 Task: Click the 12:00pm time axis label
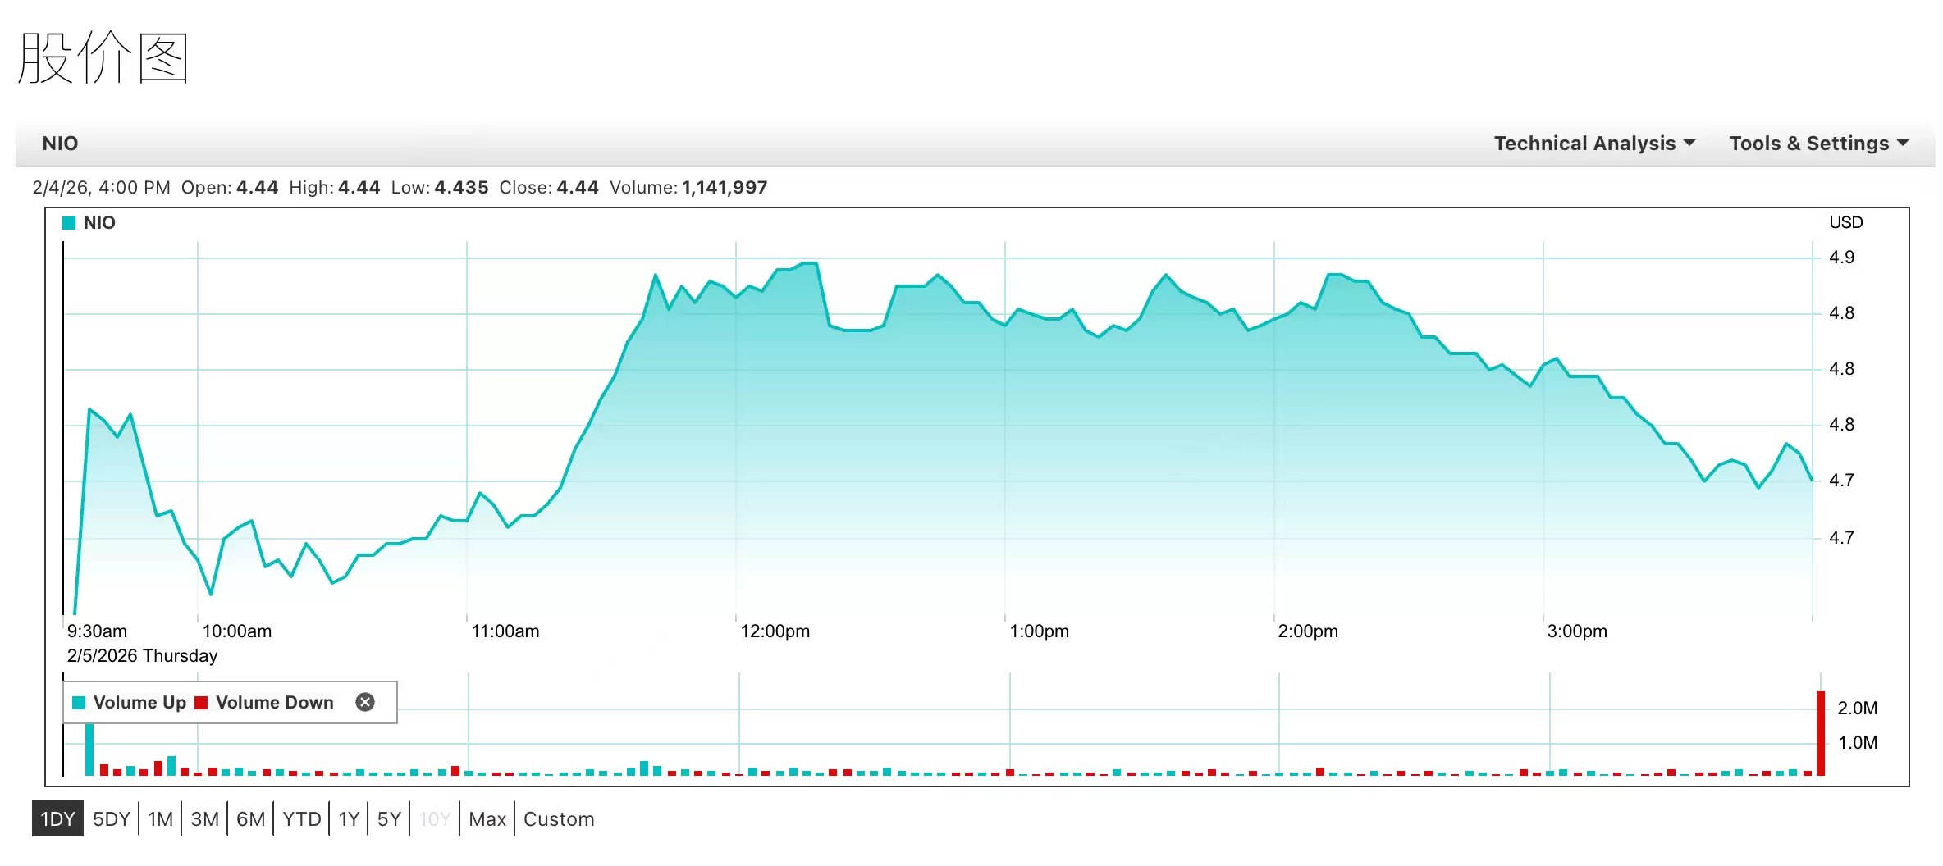tap(775, 631)
